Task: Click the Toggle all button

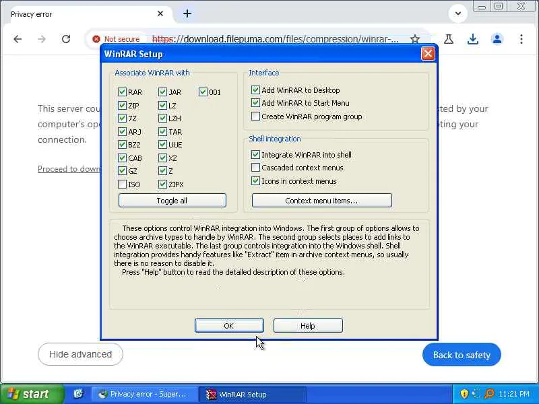Action: coord(172,200)
